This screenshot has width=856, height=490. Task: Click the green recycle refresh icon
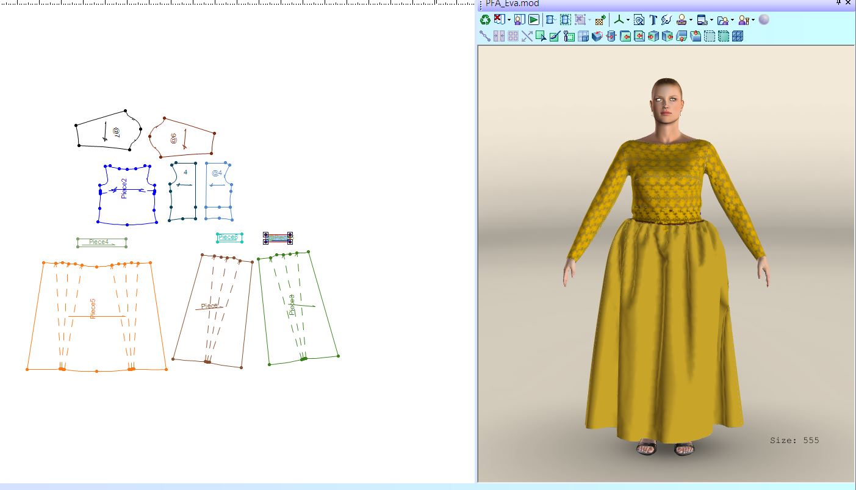click(x=485, y=20)
